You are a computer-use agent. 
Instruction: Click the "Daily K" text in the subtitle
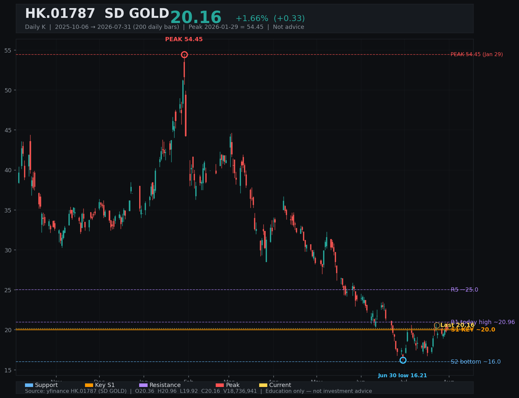pos(35,27)
